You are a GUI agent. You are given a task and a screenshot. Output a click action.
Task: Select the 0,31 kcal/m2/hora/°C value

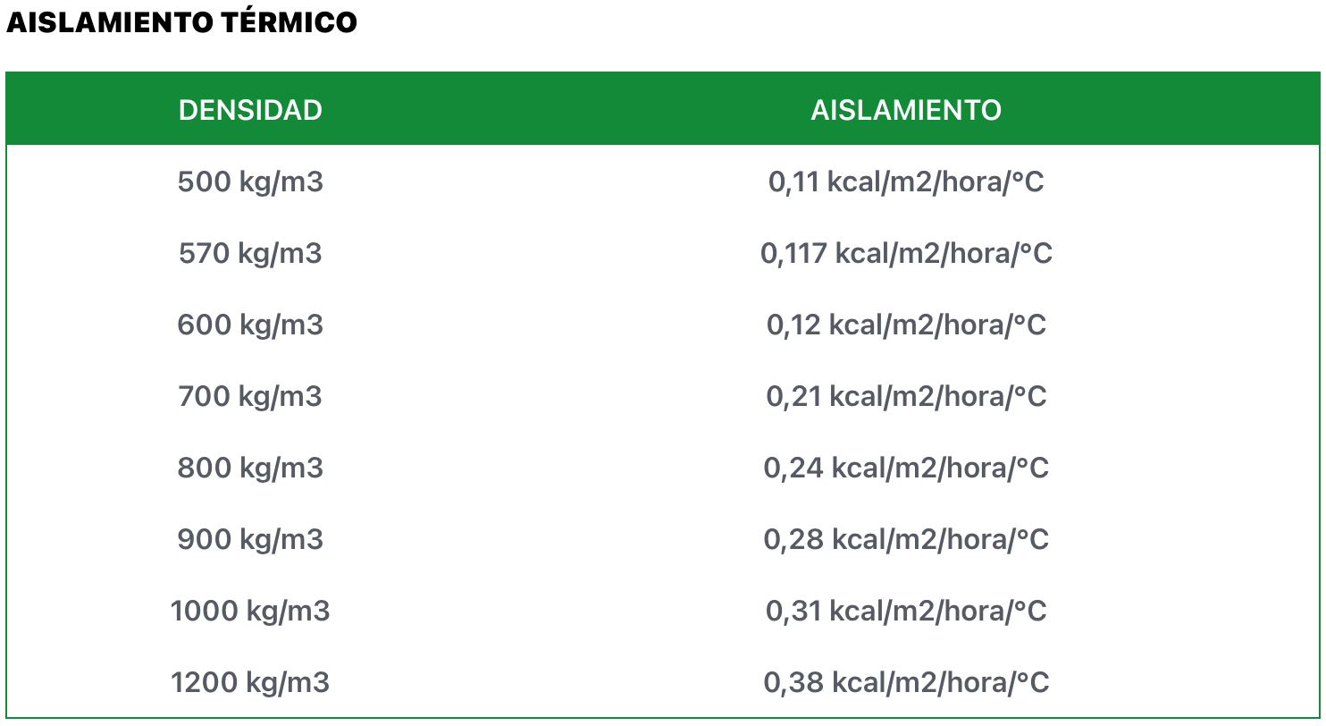(x=906, y=612)
